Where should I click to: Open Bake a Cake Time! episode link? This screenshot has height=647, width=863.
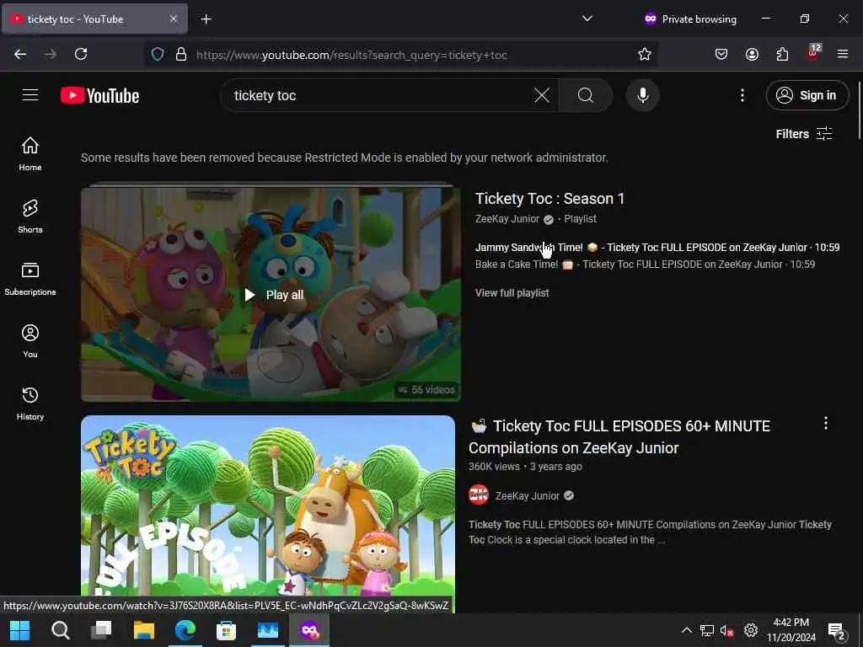(645, 265)
